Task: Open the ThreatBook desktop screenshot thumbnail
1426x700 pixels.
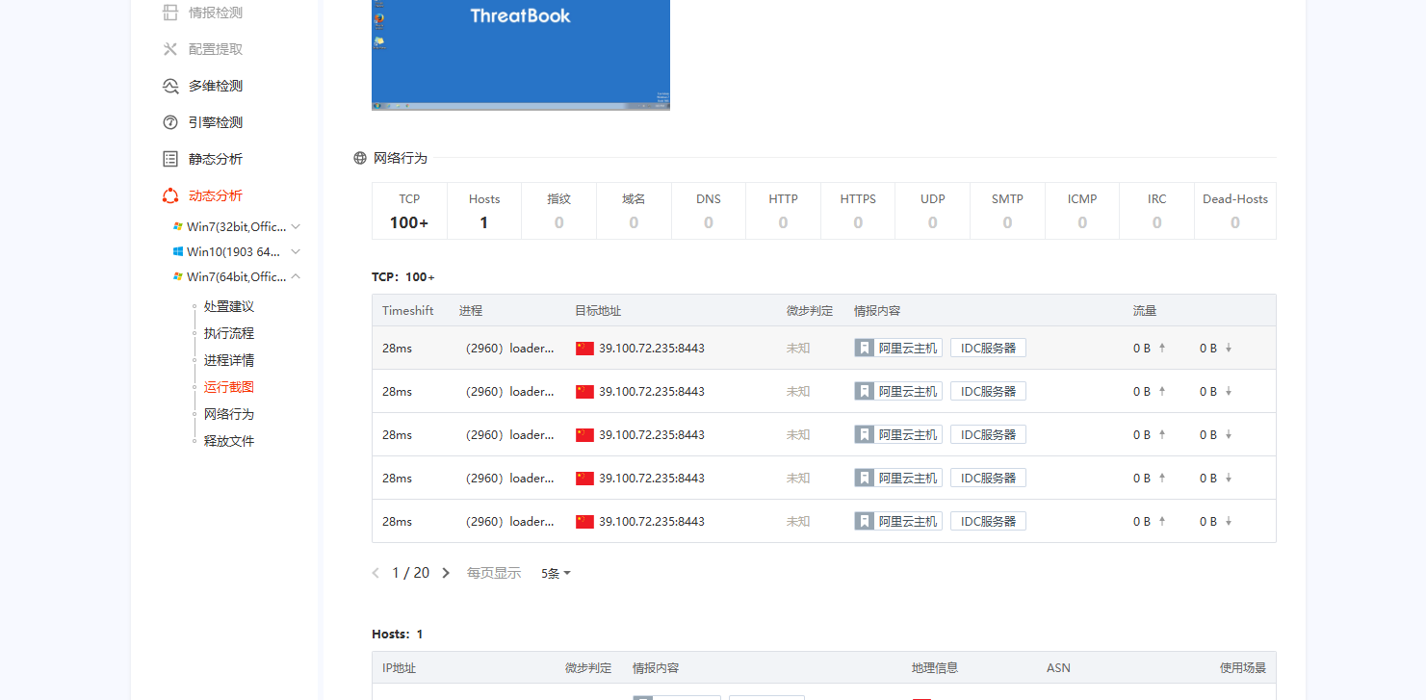Action: pyautogui.click(x=521, y=55)
